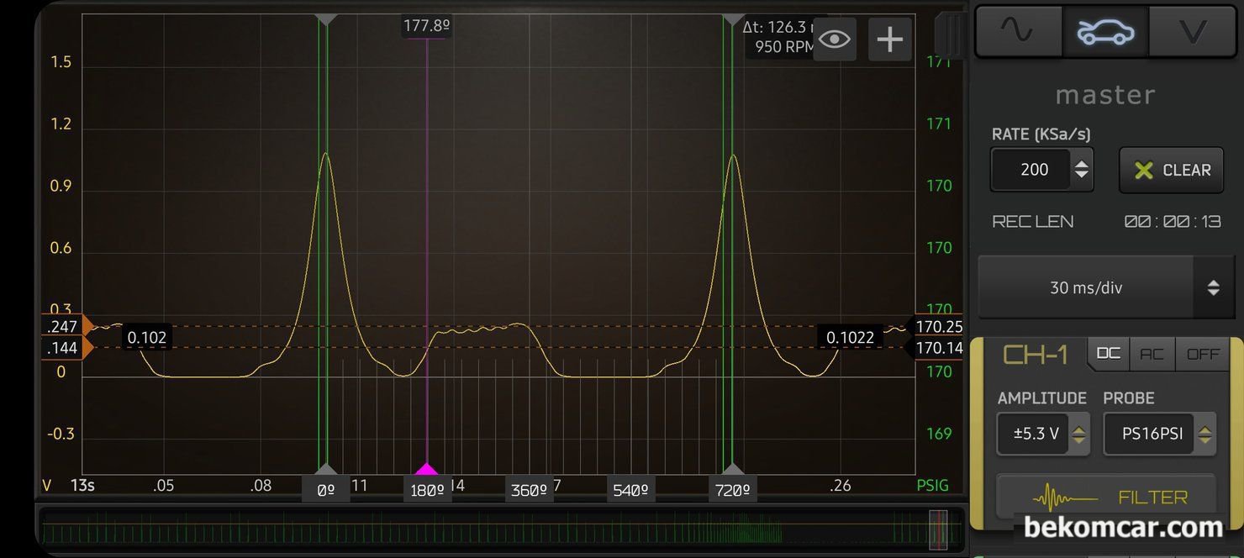1244x558 pixels.
Task: Select the car automotive tab
Action: pos(1105,31)
